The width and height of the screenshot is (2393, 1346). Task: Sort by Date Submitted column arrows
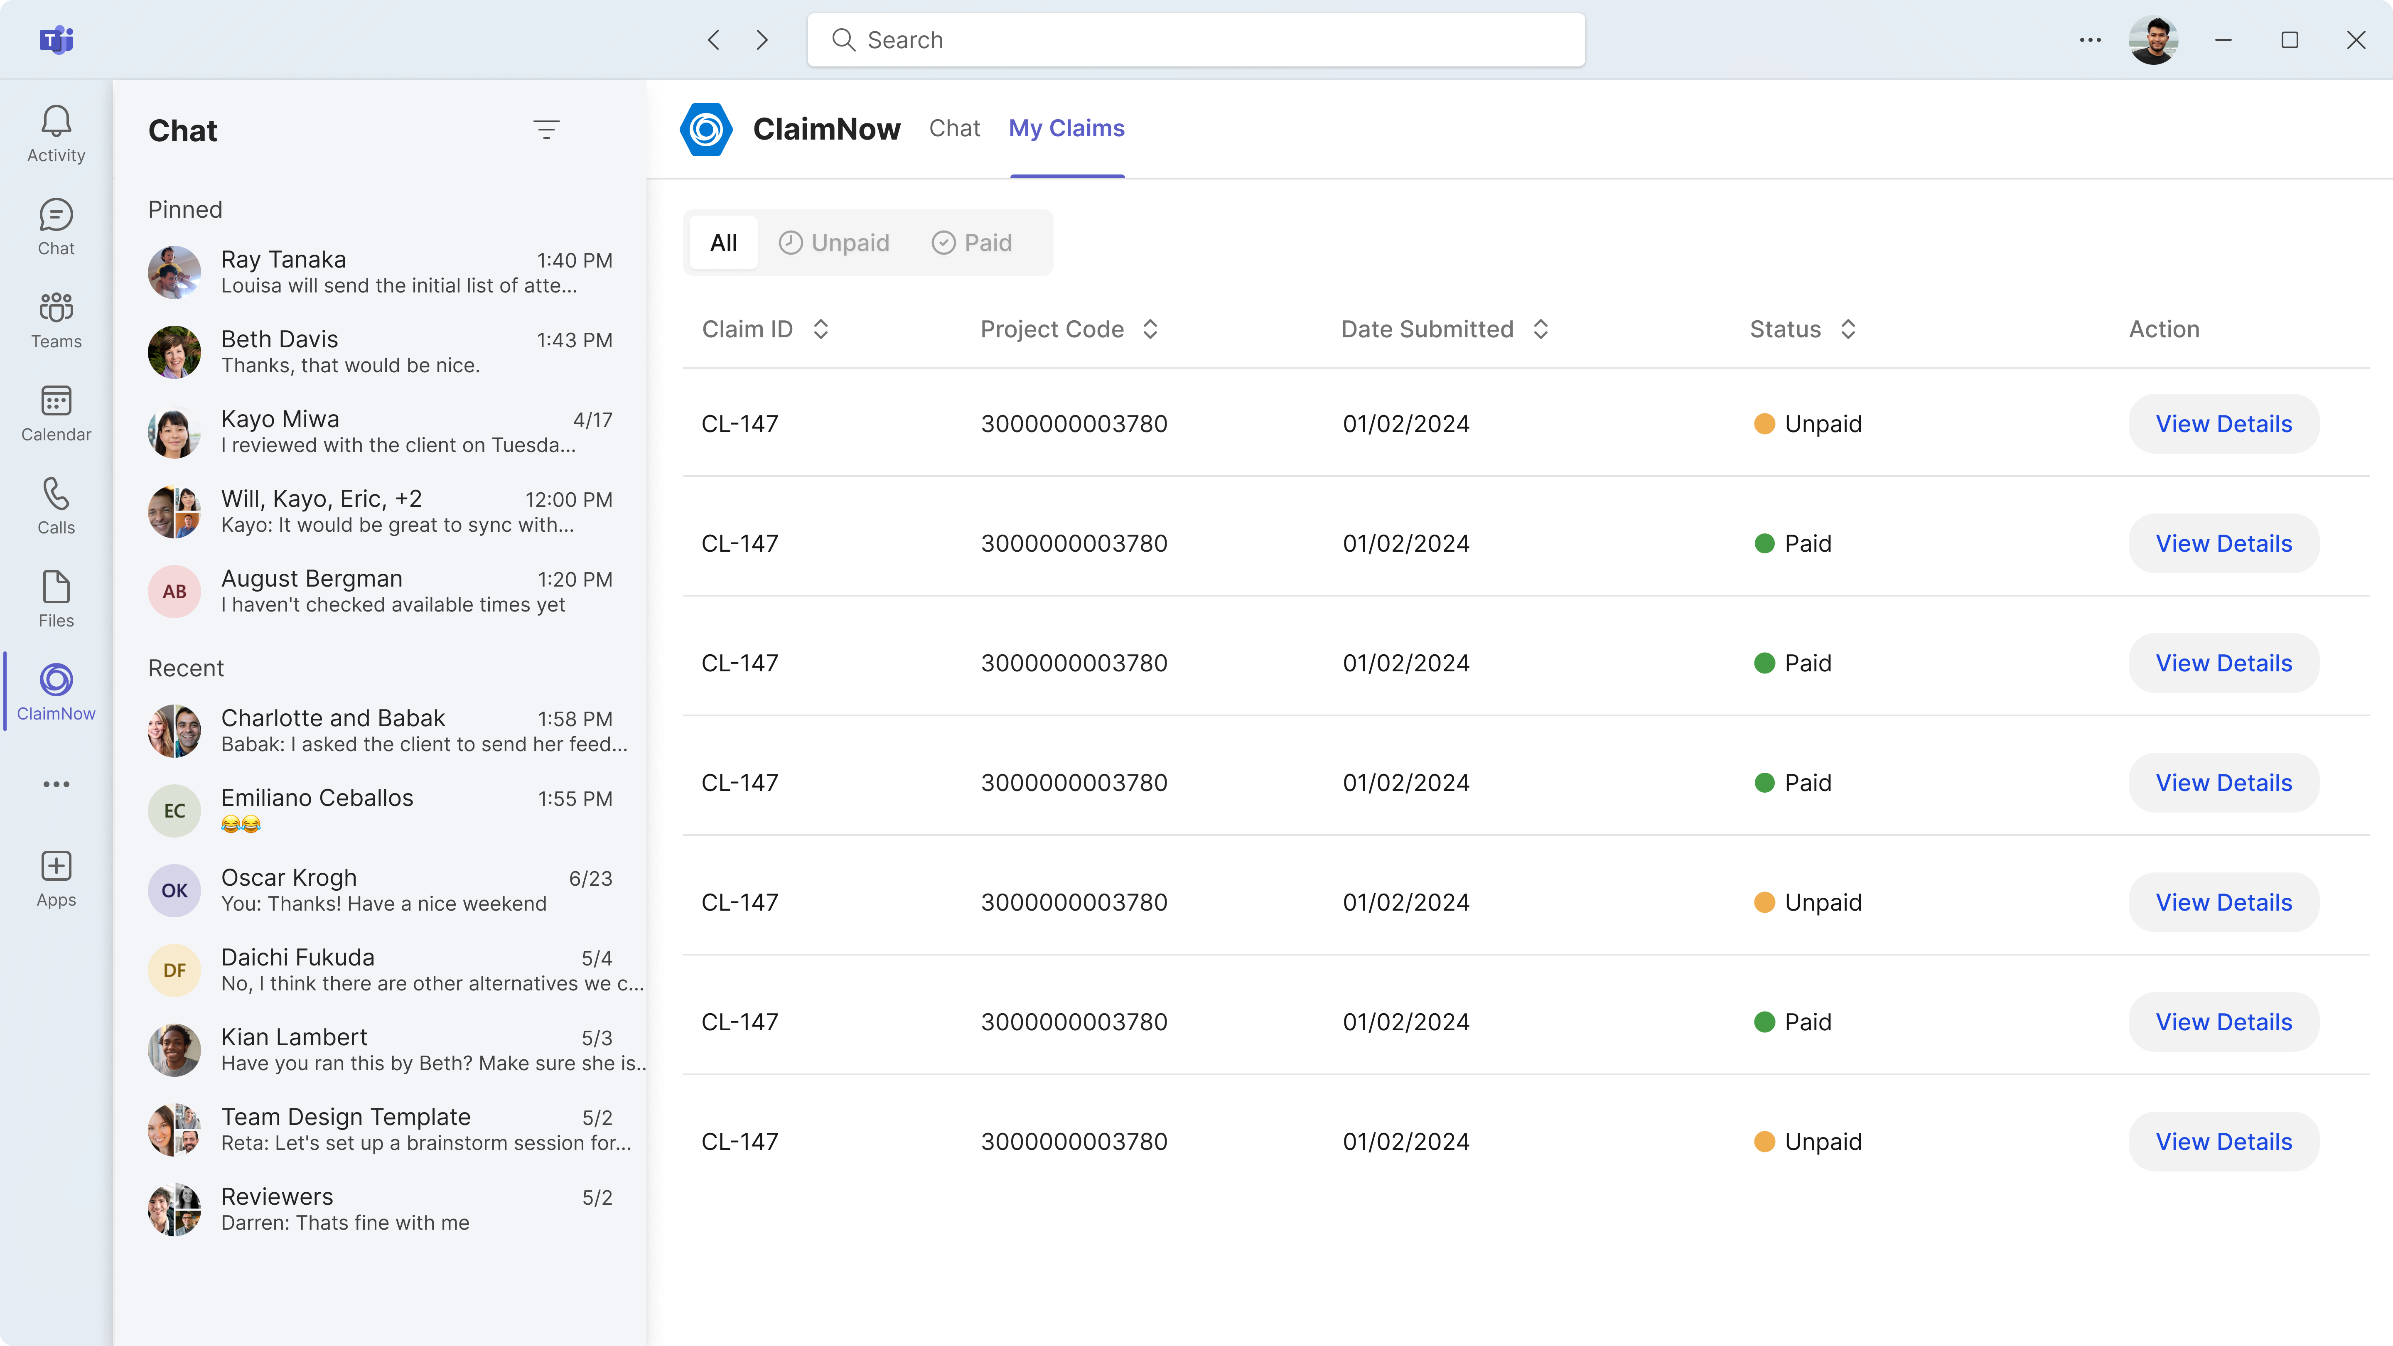1540,329
